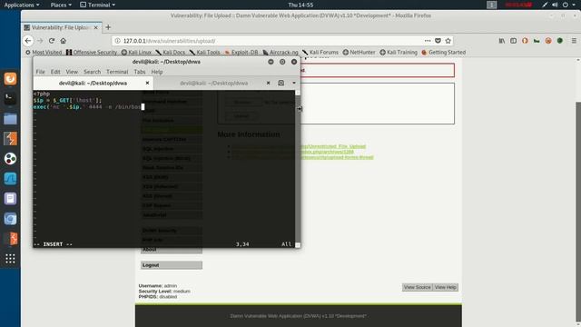The width and height of the screenshot is (581, 327).
Task: Close the second terminal tab
Action: click(x=269, y=83)
